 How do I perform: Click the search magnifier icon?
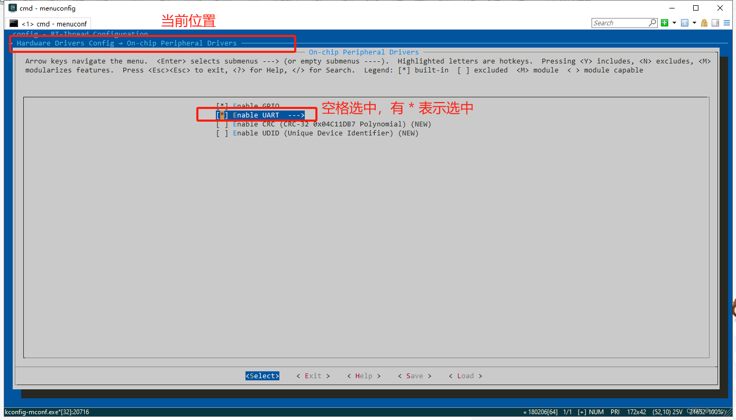[x=652, y=23]
